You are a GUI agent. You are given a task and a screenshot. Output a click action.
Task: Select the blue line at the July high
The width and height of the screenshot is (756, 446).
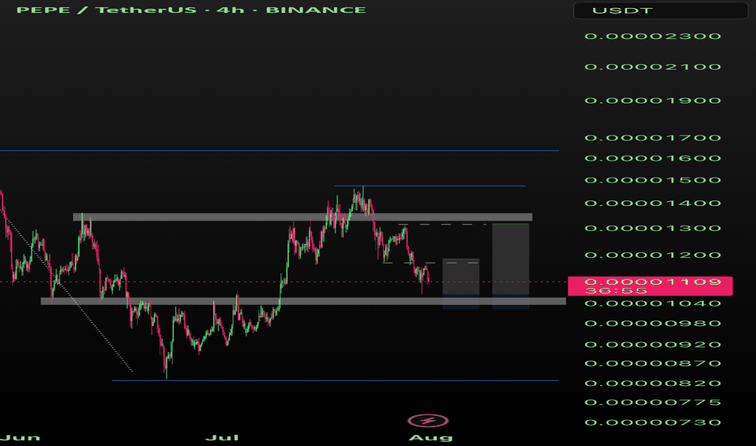click(x=430, y=186)
